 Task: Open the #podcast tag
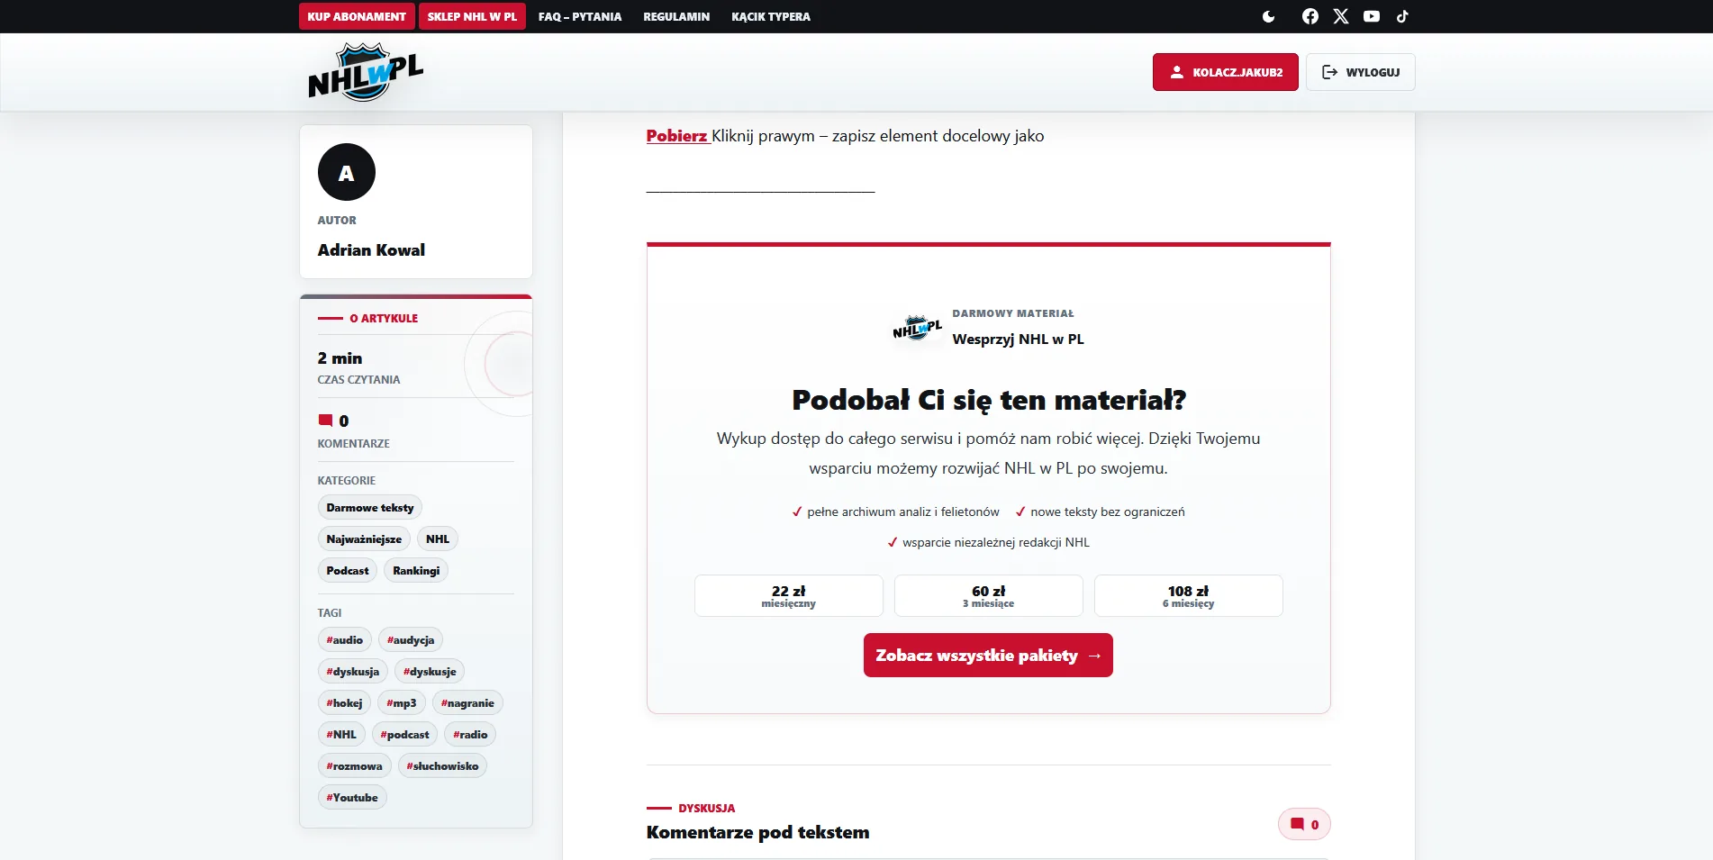point(404,735)
